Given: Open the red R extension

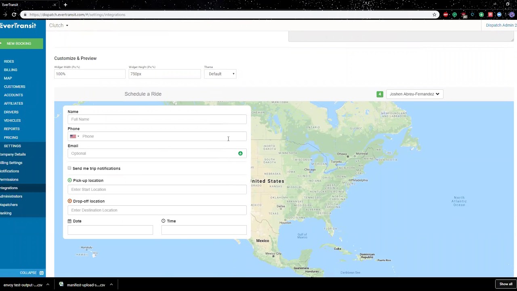Looking at the screenshot, I should (x=490, y=15).
